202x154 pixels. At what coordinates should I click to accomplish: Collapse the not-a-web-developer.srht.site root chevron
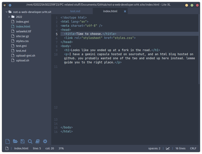[6, 12]
